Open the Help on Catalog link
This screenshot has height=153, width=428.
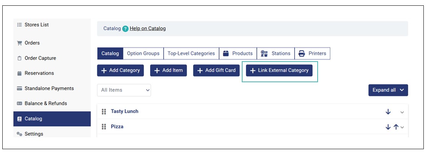pos(148,28)
